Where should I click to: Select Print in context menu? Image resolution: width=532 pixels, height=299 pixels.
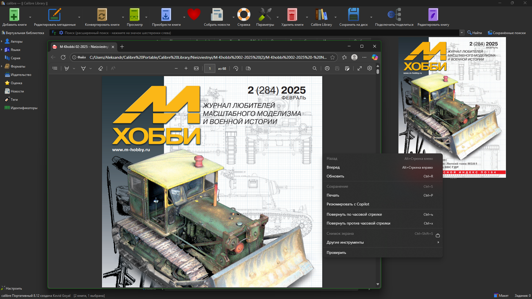(x=333, y=195)
